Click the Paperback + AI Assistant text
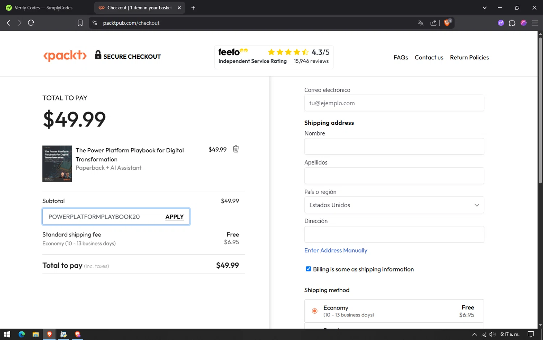 pos(108,168)
